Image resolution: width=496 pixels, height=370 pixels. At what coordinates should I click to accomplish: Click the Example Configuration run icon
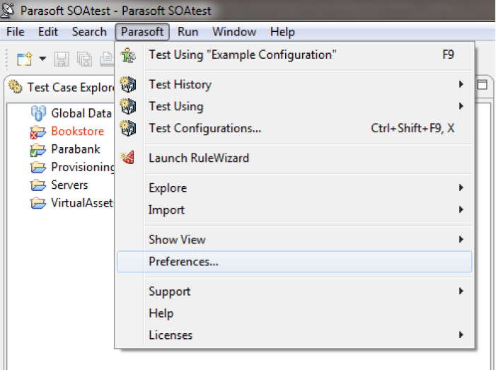pos(128,55)
